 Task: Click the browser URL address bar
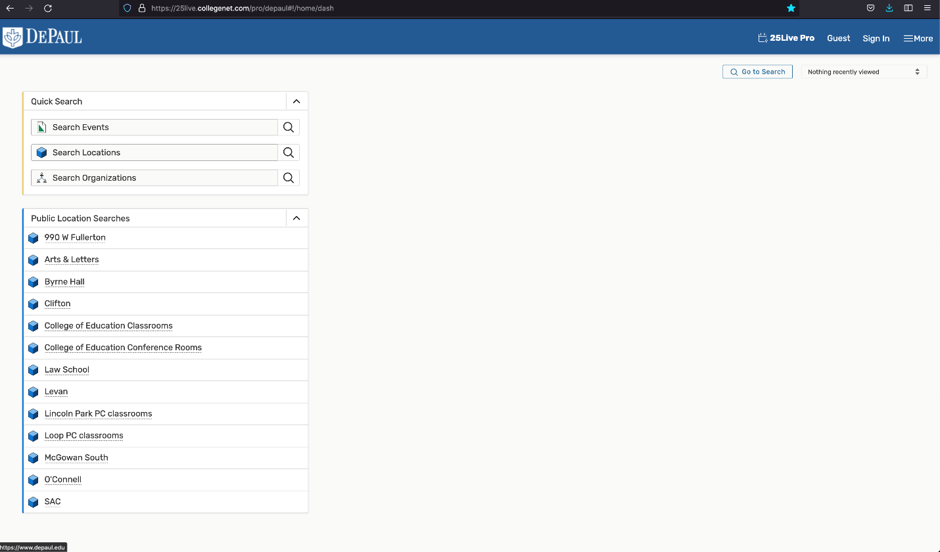coord(460,9)
